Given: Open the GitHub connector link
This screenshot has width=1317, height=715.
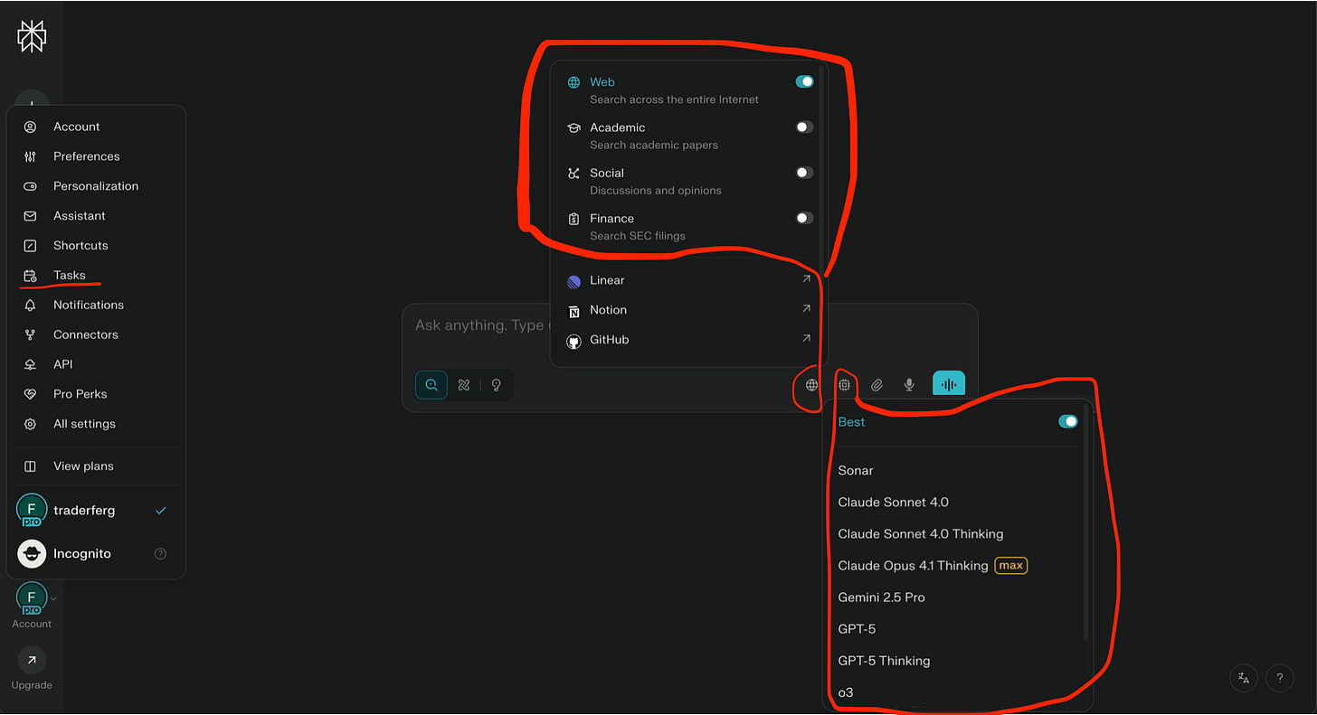Looking at the screenshot, I should [688, 340].
